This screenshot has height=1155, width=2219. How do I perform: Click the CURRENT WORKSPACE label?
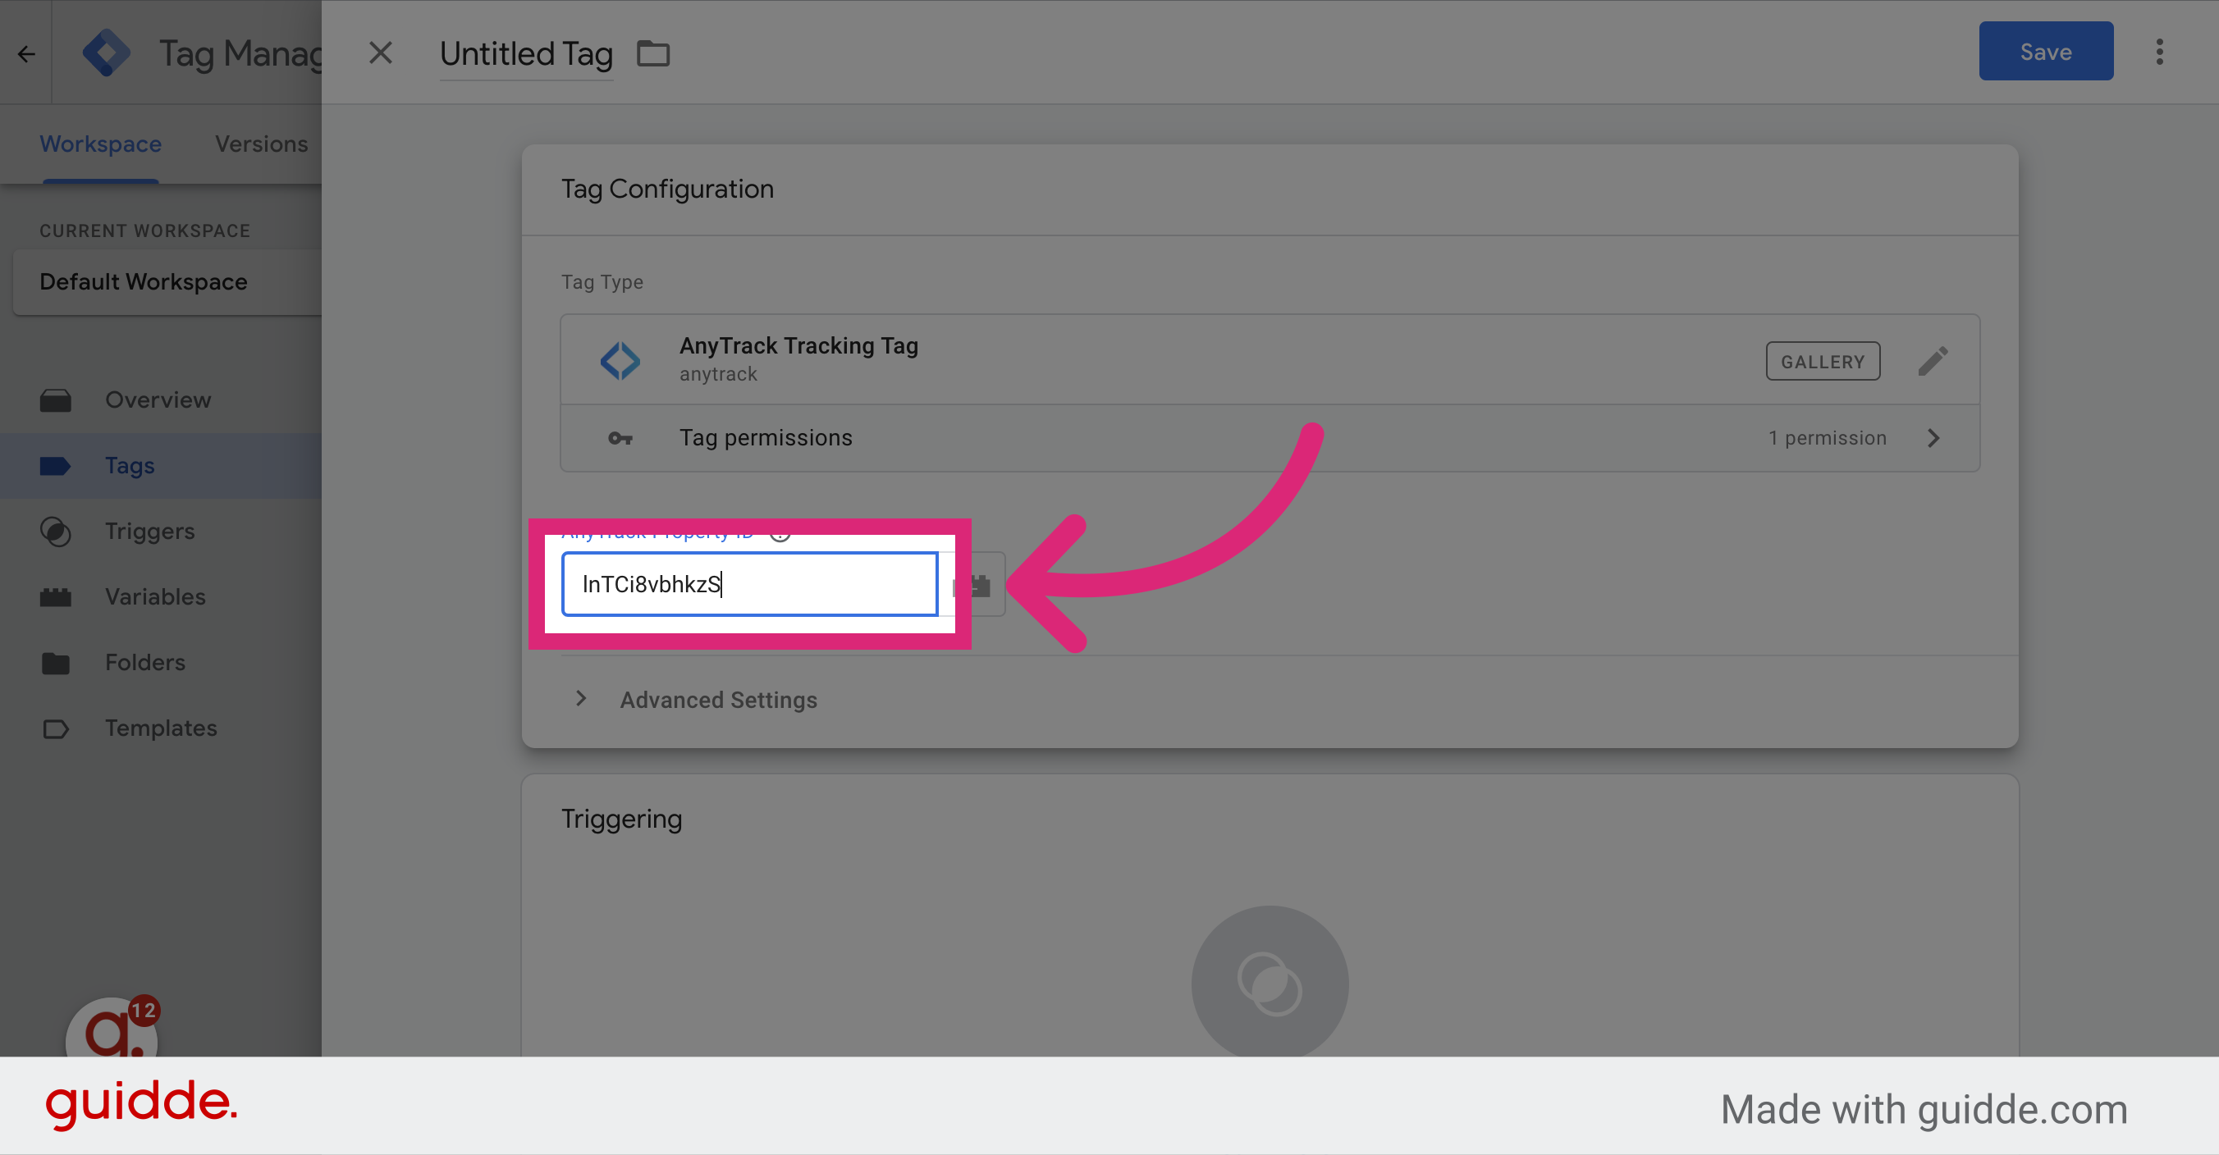tap(144, 231)
